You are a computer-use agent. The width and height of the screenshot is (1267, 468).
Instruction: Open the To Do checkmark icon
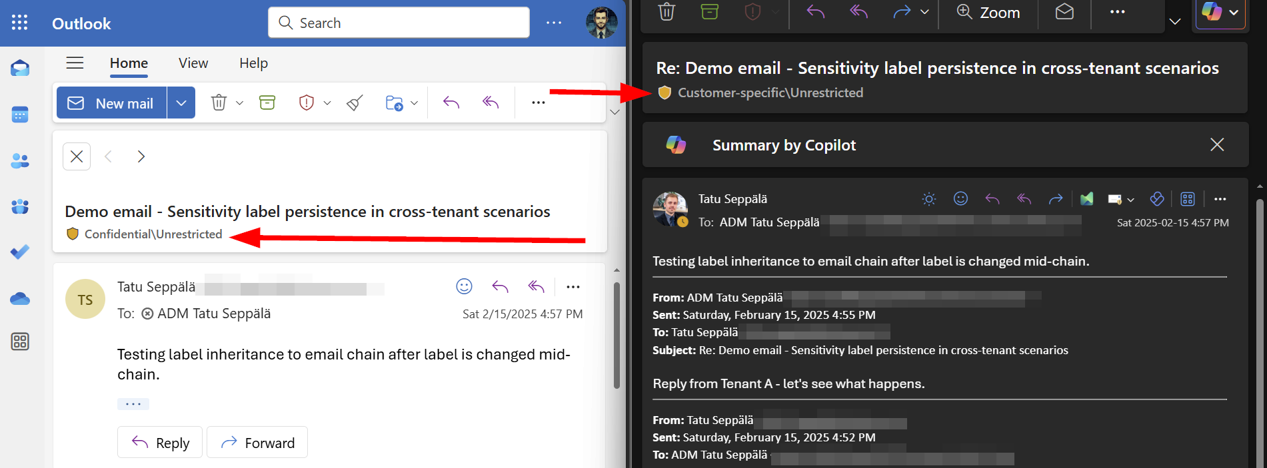[x=20, y=252]
